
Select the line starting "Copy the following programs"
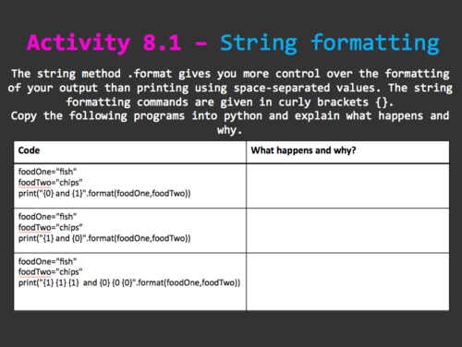point(230,116)
